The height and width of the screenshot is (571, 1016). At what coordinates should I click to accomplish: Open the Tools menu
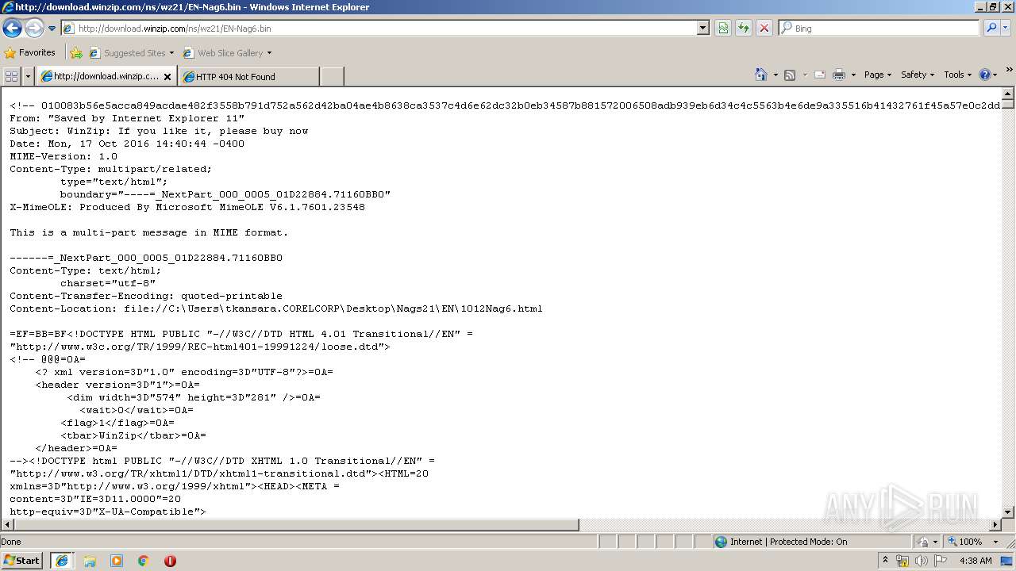coord(958,75)
